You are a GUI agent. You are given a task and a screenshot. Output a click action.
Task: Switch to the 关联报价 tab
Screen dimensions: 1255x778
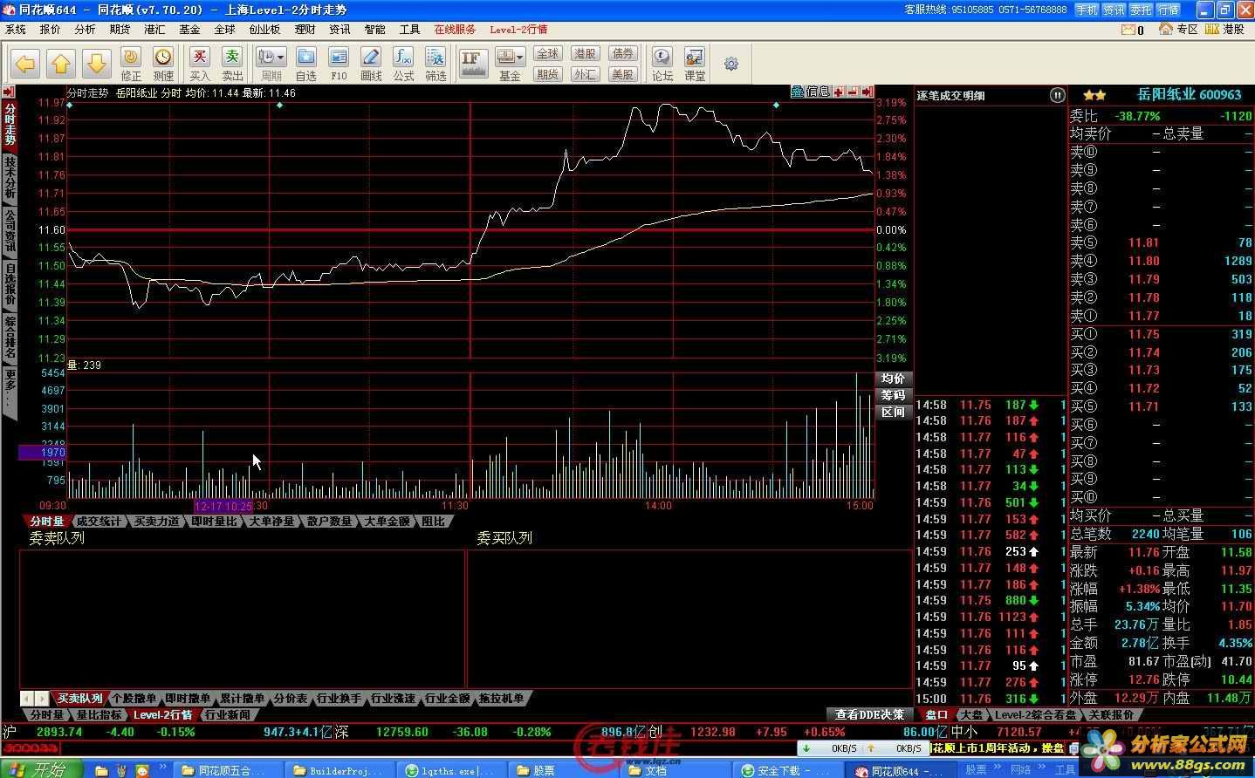pyautogui.click(x=1111, y=715)
